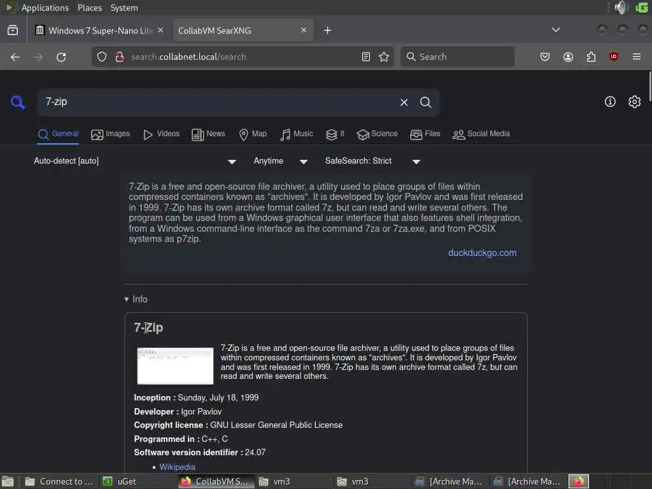Click the 7-Zip infobox heading
652x489 pixels.
tap(148, 328)
